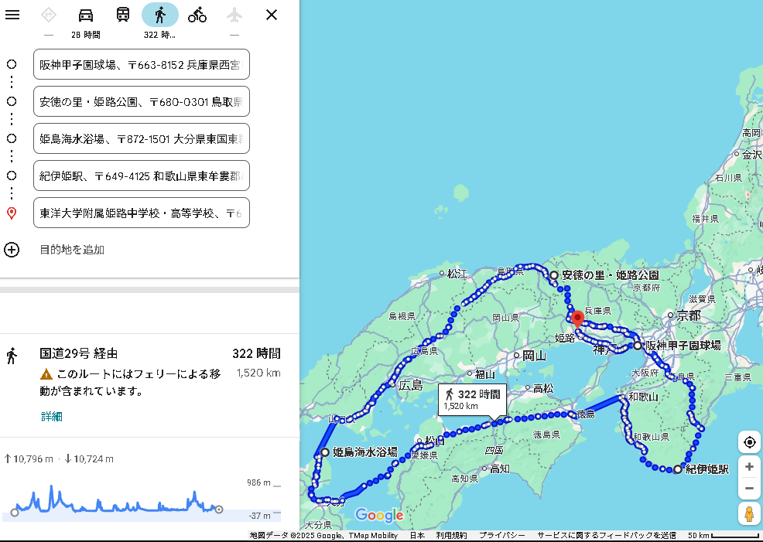Select the flight airplane mode icon

234,15
